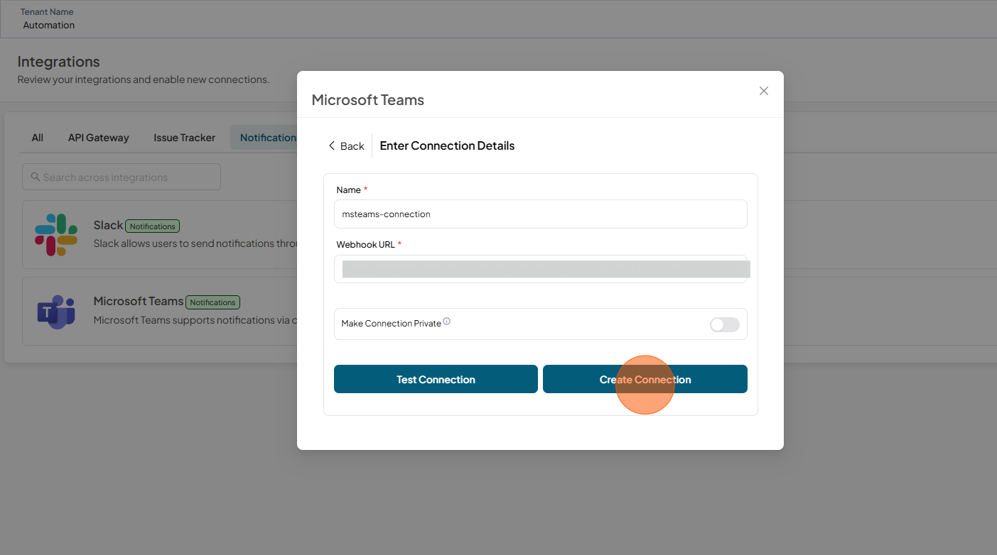
Task: Select the Notifications tab
Action: (264, 138)
